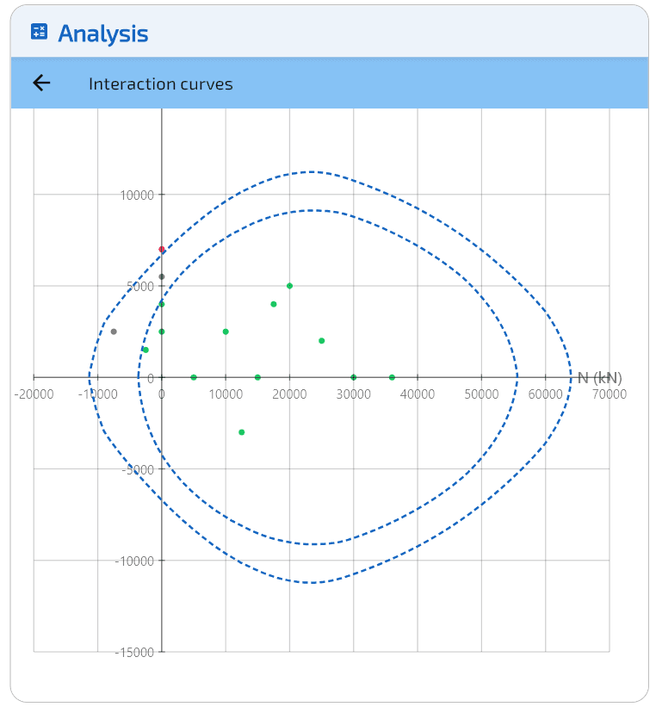Click the top peak of the outer dashed curve
The width and height of the screenshot is (656, 713).
[312, 171]
